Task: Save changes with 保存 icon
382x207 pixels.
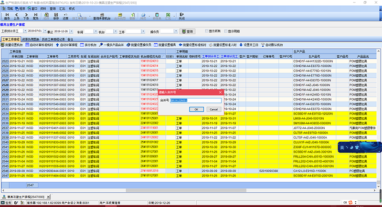Action: 56,16
